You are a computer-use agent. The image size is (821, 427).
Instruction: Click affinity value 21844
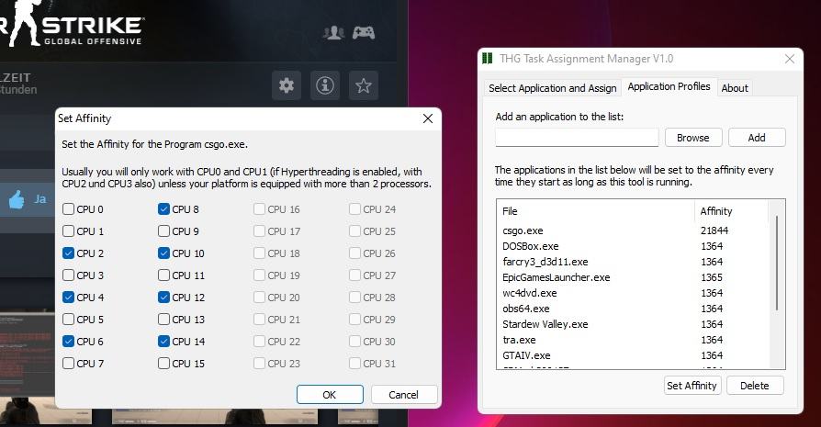pyautogui.click(x=714, y=230)
